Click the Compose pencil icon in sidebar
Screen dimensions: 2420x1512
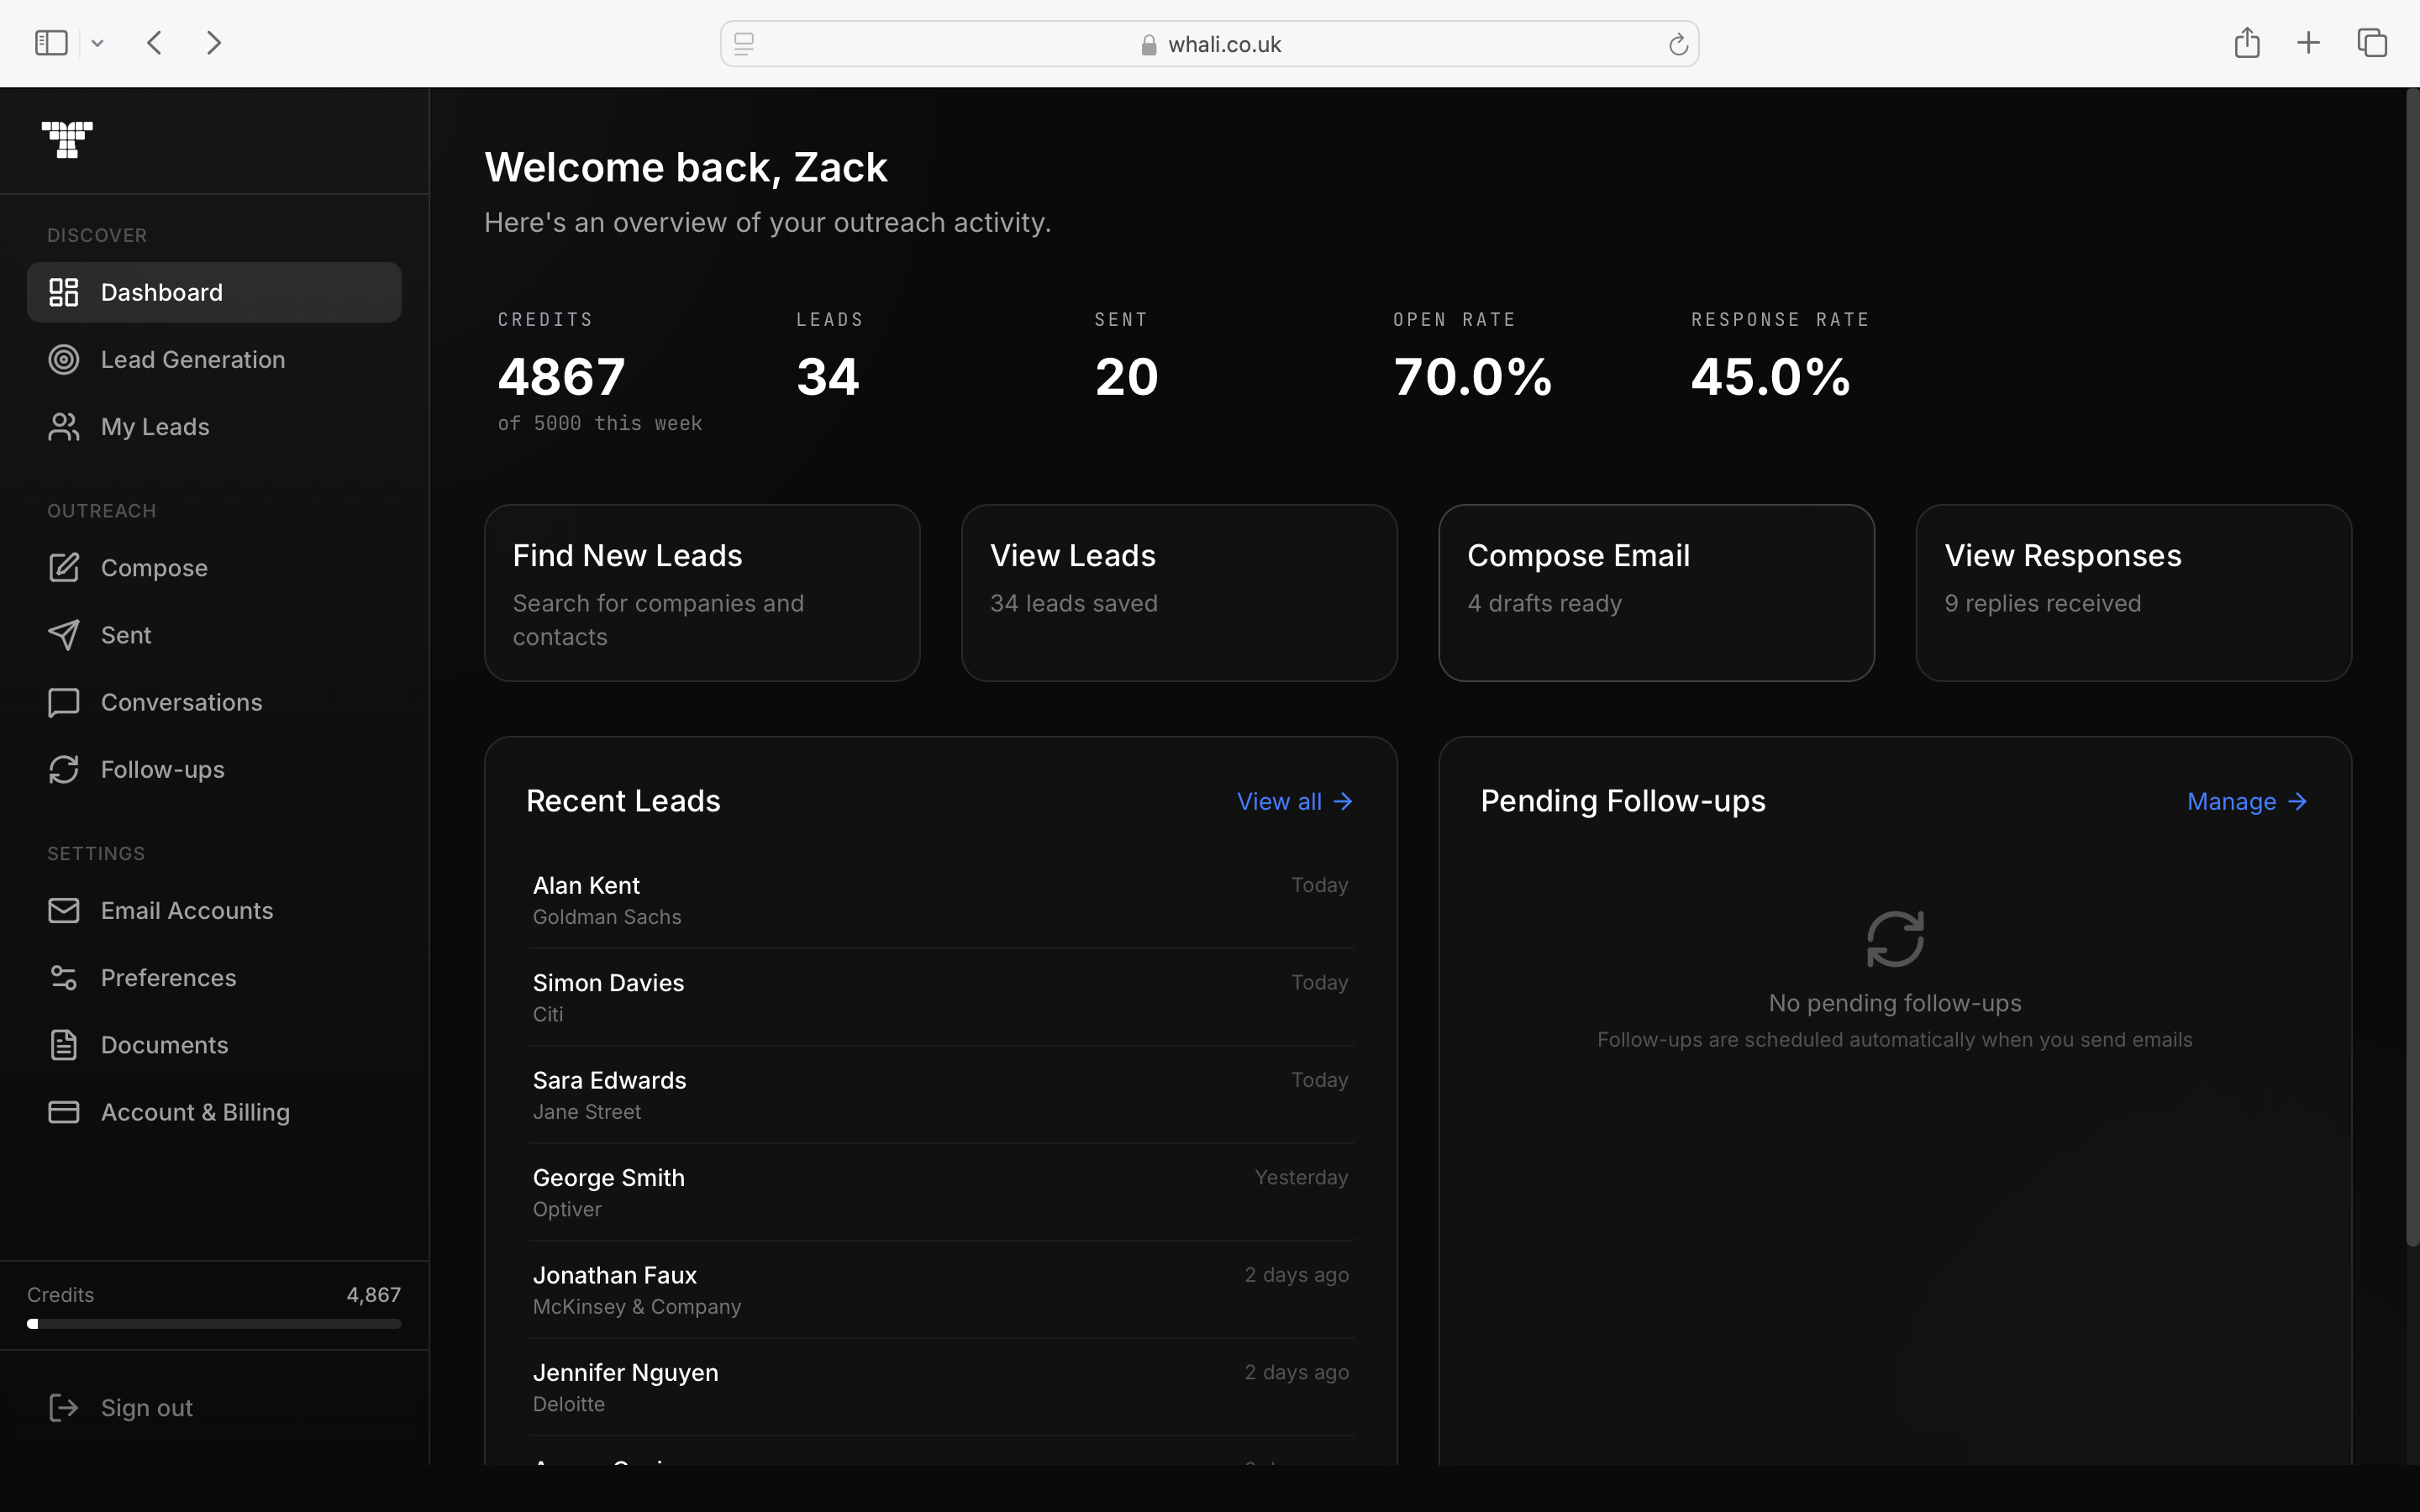[63, 567]
